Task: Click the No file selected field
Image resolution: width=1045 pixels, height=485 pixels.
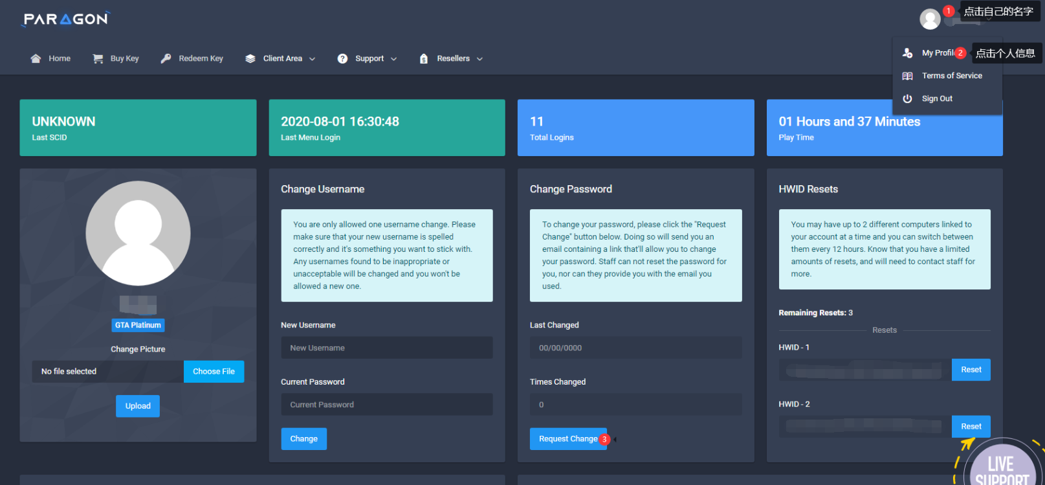Action: 108,372
